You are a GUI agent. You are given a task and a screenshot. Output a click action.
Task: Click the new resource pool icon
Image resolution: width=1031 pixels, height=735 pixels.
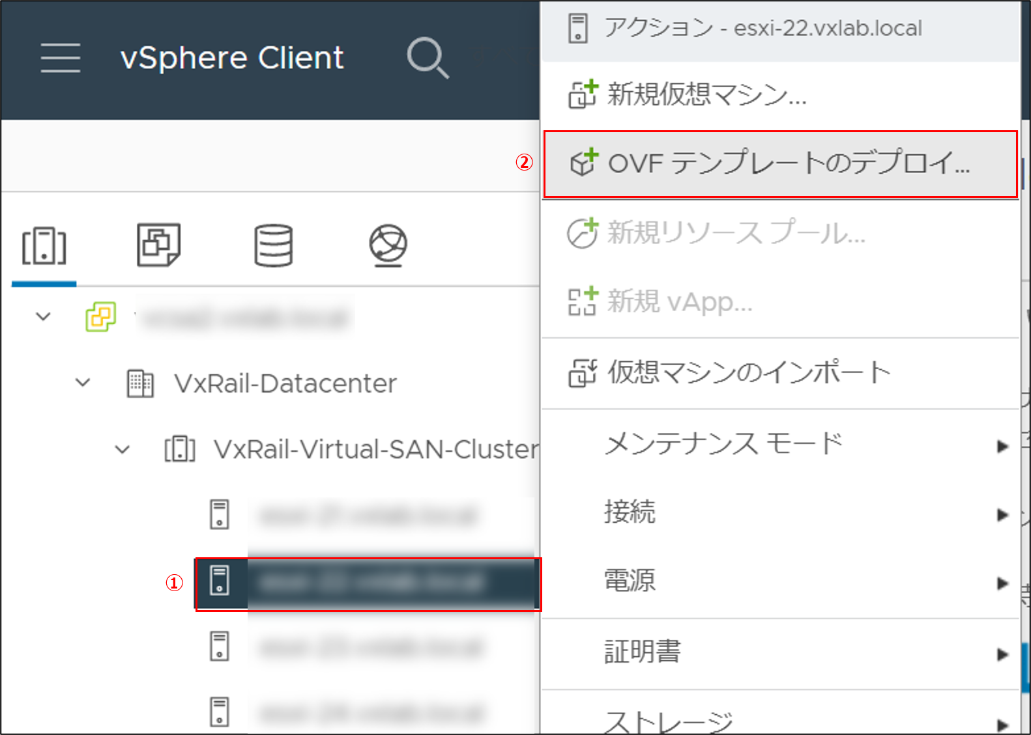pos(582,232)
